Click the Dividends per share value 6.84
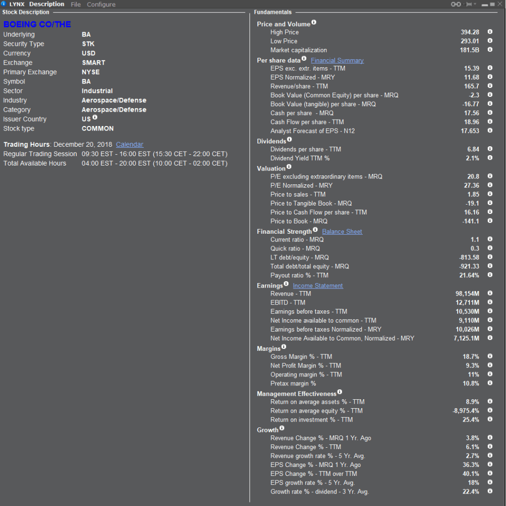The height and width of the screenshot is (506, 506). [x=473, y=149]
